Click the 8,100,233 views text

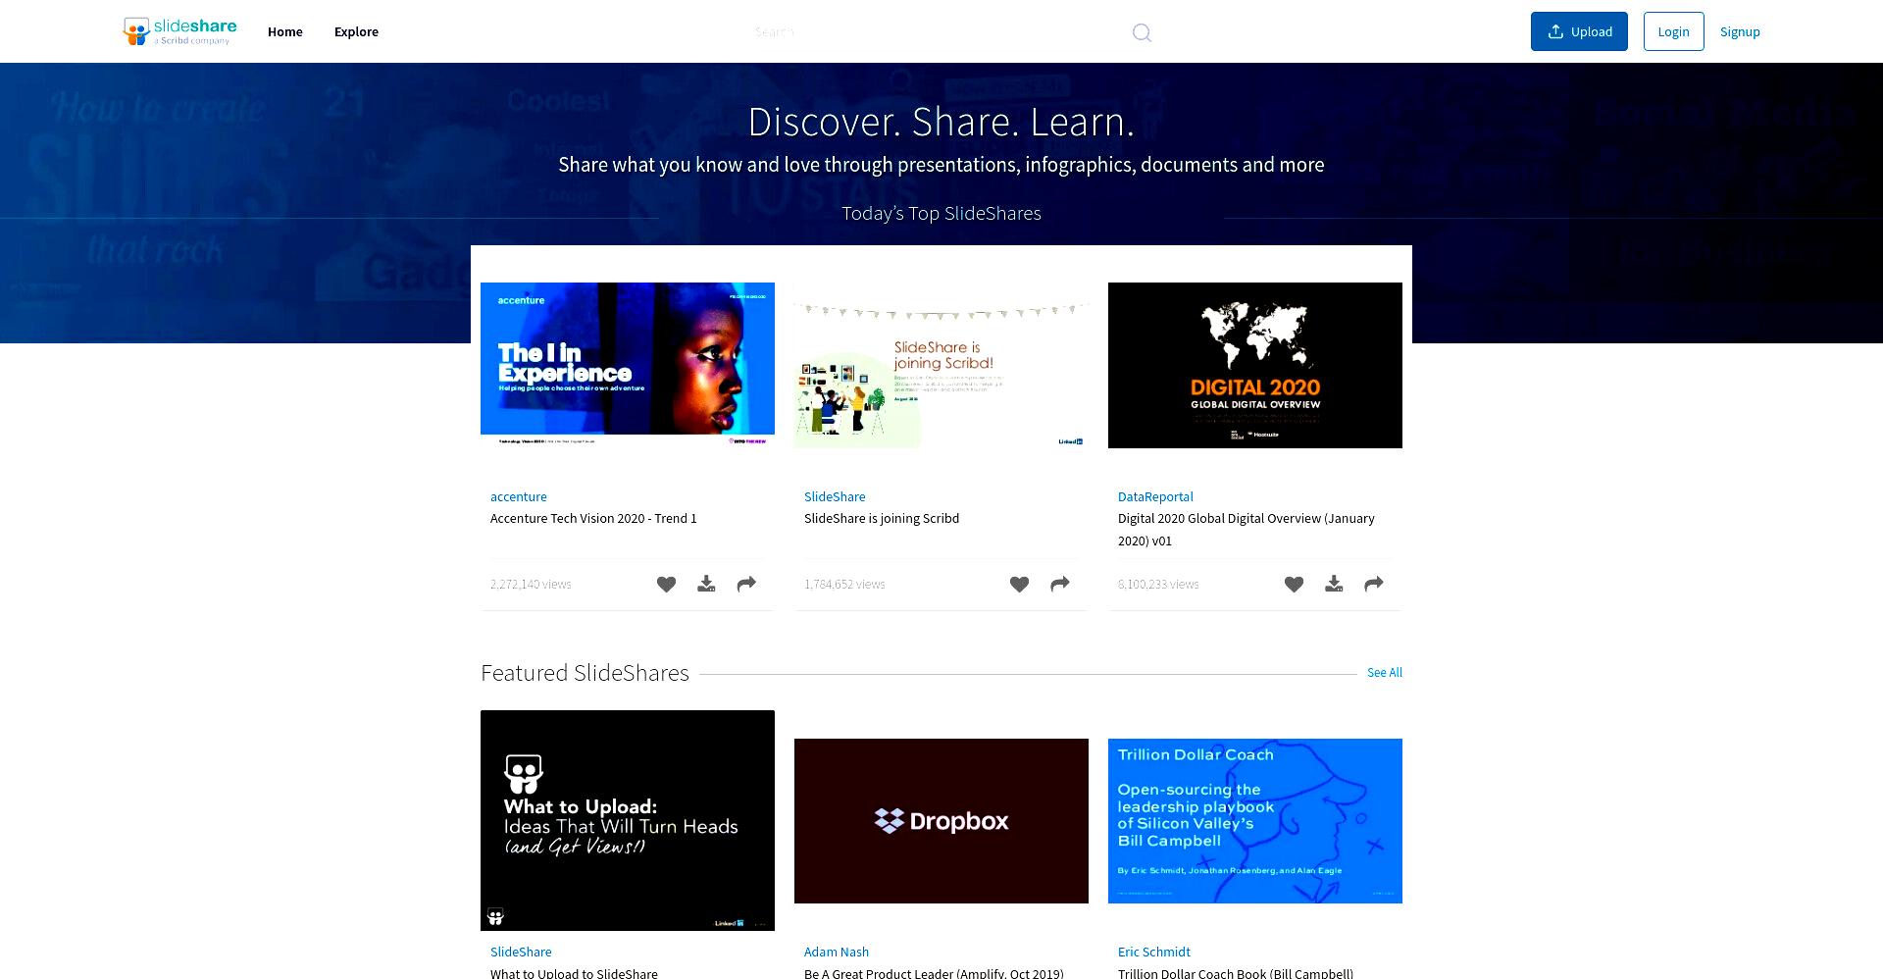(1158, 584)
